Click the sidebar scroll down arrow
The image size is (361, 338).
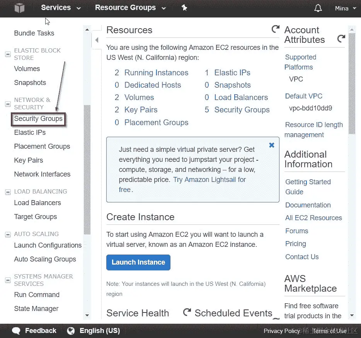[x=87, y=315]
